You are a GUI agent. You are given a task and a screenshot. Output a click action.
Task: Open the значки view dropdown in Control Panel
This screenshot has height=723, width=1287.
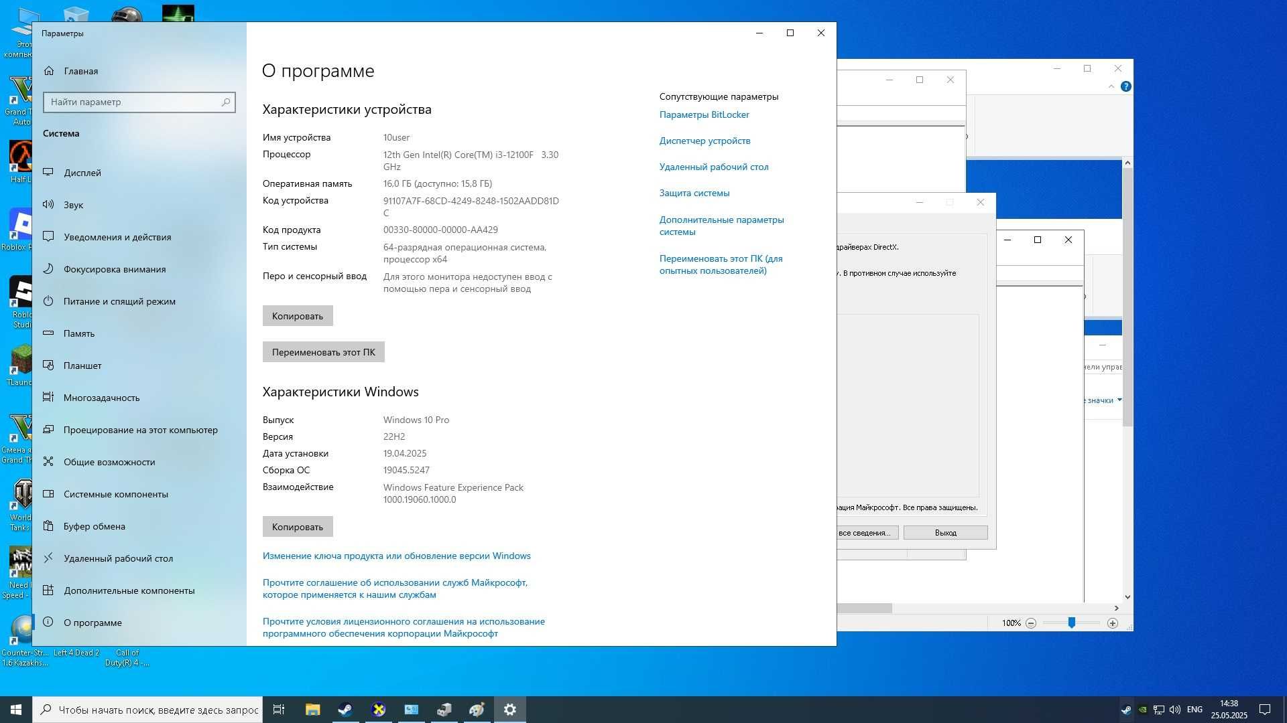point(1103,400)
